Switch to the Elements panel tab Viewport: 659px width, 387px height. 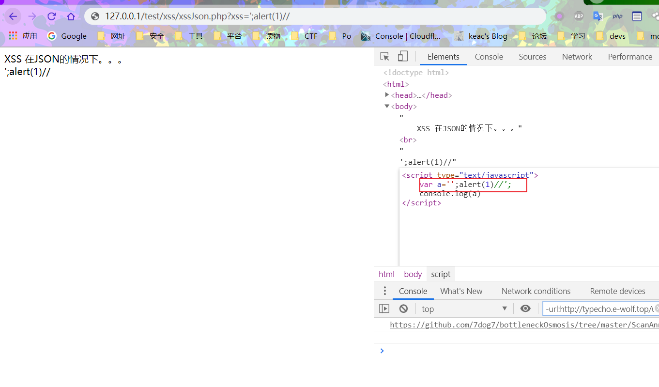point(443,57)
